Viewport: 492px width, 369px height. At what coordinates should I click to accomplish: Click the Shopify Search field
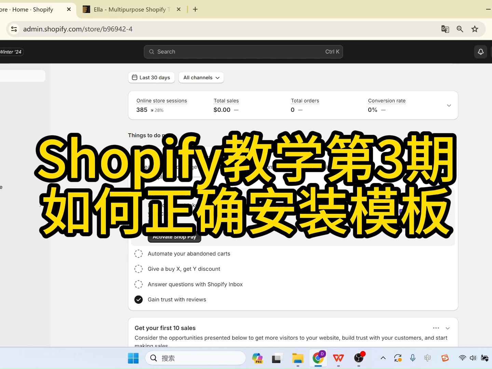(x=243, y=52)
